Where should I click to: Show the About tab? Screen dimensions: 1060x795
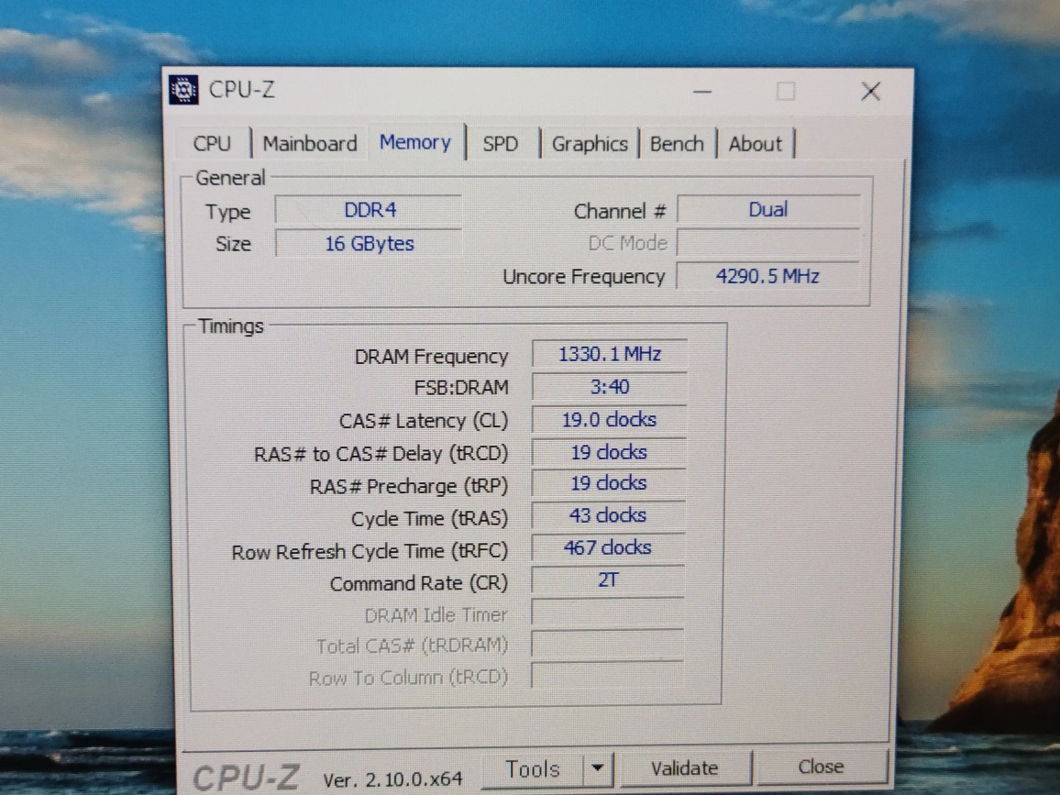(x=756, y=144)
